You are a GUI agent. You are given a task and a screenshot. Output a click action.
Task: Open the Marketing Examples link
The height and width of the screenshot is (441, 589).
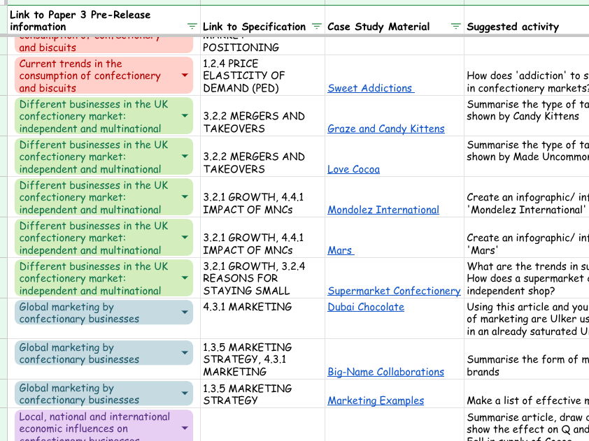click(376, 400)
